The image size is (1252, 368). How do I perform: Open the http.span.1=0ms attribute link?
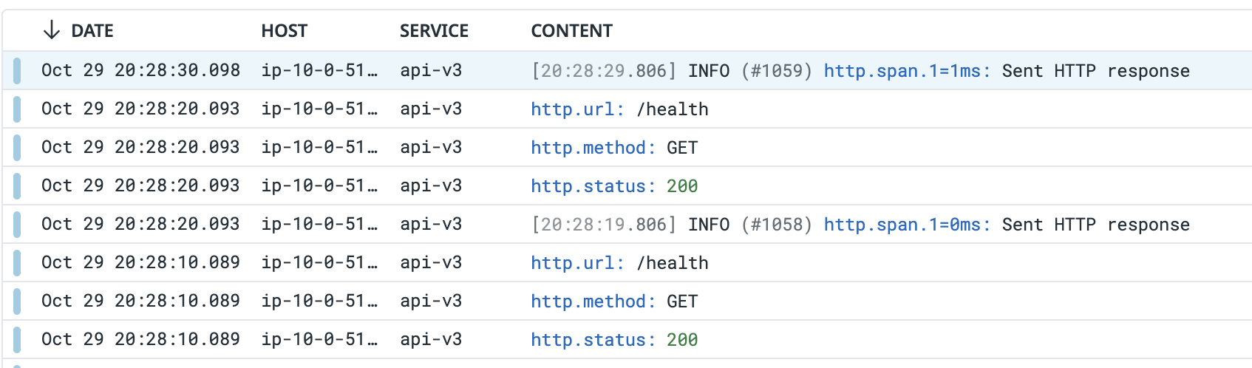906,225
